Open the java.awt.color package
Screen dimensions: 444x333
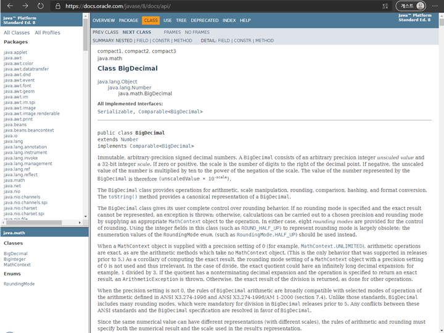18,64
